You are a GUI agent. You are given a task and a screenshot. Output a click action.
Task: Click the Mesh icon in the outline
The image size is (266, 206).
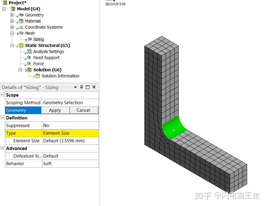(21, 33)
